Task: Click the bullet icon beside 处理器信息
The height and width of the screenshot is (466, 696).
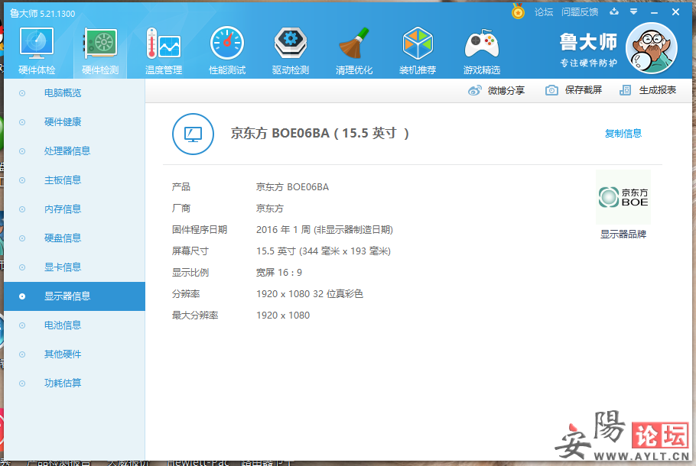Action: tap(21, 151)
